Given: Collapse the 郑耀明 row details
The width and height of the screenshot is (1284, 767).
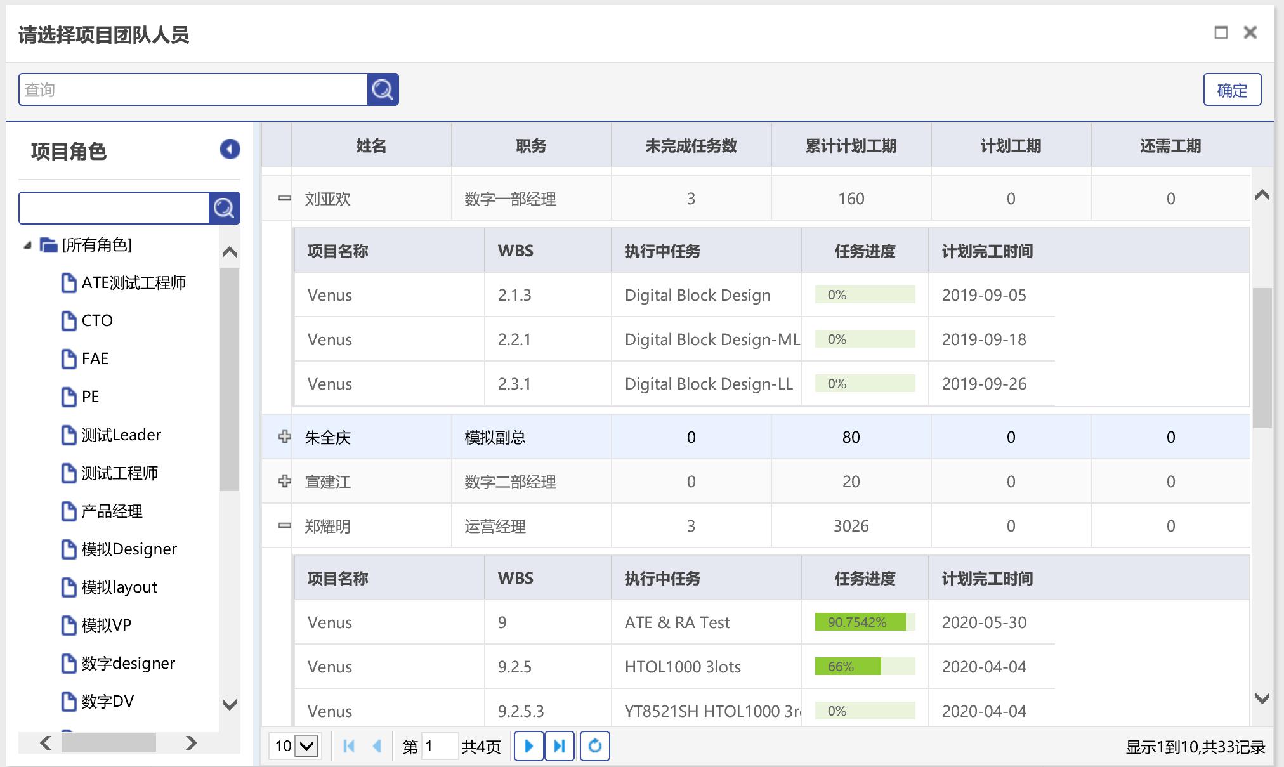Looking at the screenshot, I should [284, 526].
